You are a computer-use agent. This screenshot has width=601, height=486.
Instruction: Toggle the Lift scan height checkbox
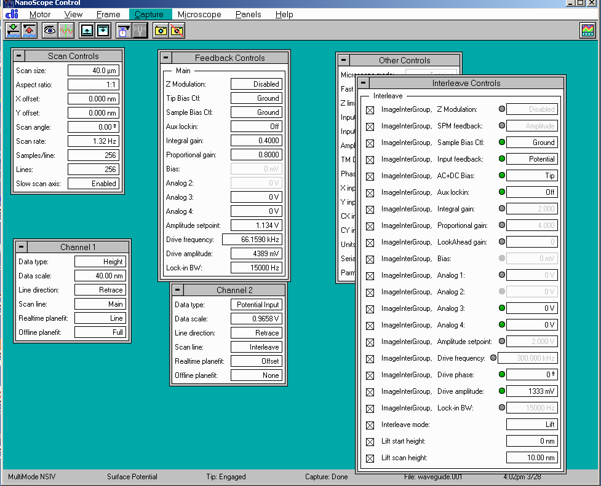pyautogui.click(x=370, y=458)
